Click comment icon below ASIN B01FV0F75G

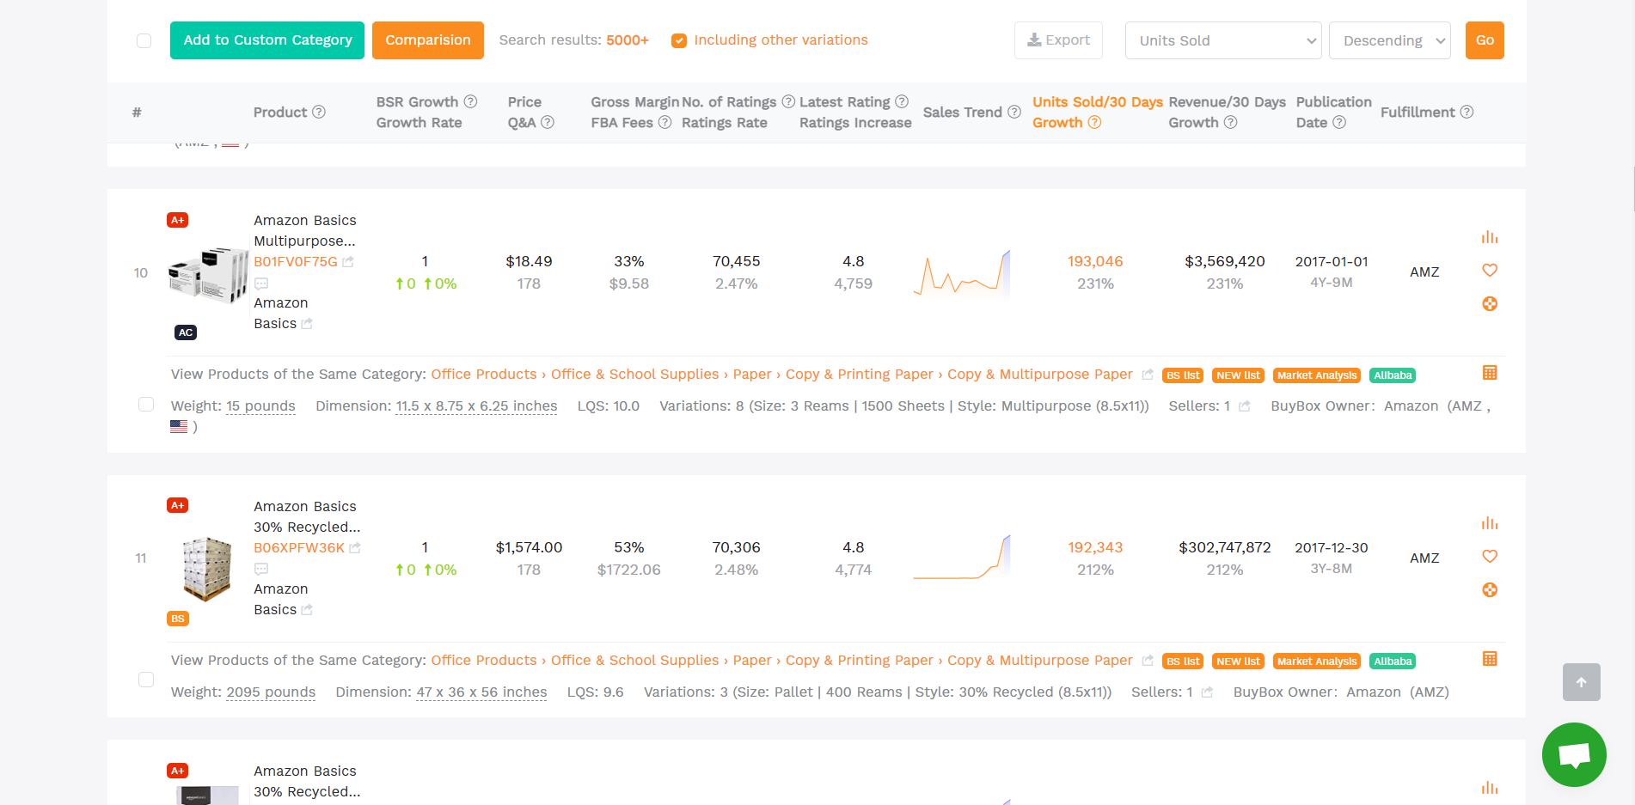point(261,284)
